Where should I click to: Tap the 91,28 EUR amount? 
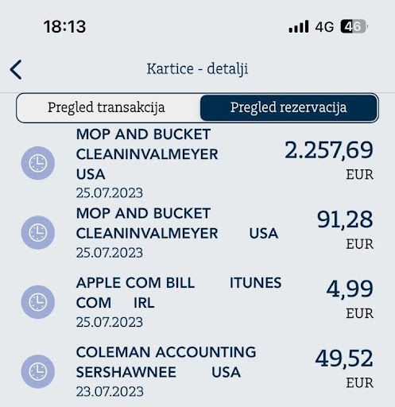click(x=345, y=230)
